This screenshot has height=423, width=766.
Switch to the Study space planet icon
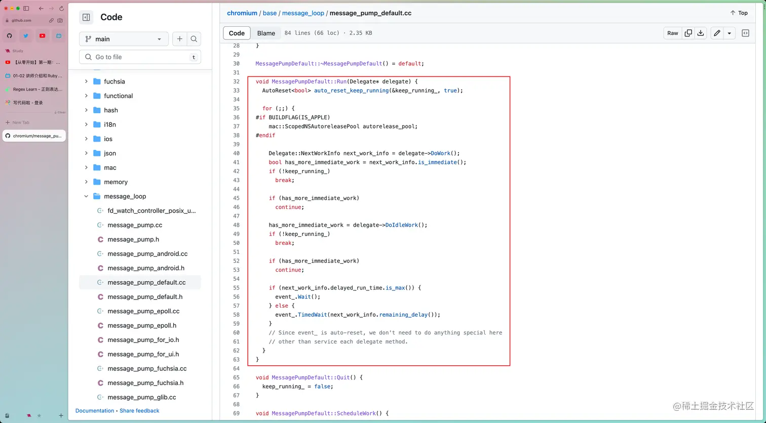point(29,415)
